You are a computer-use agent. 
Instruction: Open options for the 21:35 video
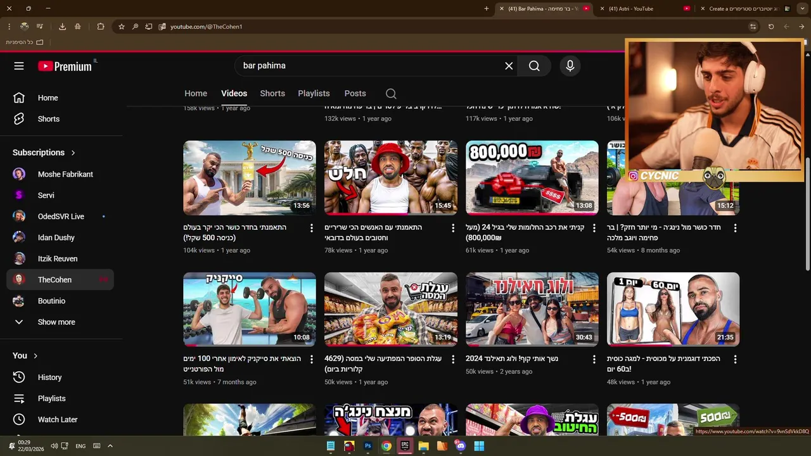point(735,359)
